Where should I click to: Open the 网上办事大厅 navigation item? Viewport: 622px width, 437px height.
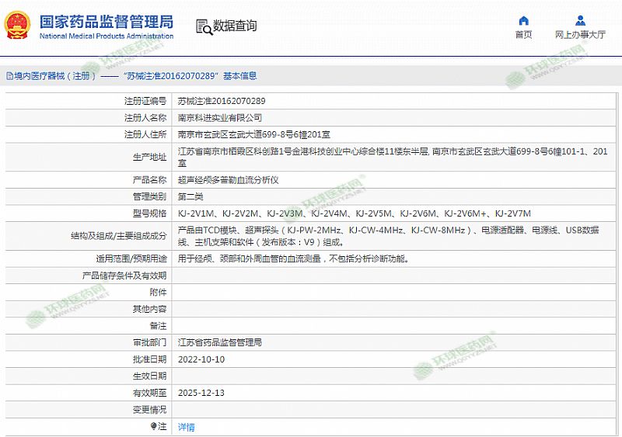pos(580,35)
